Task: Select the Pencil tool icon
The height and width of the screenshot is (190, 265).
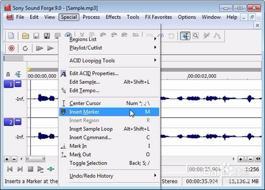Action: (206, 36)
